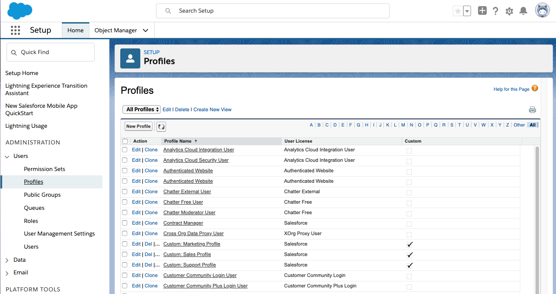Open the help question mark icon
Viewport: 556px width, 294px height.
click(495, 11)
